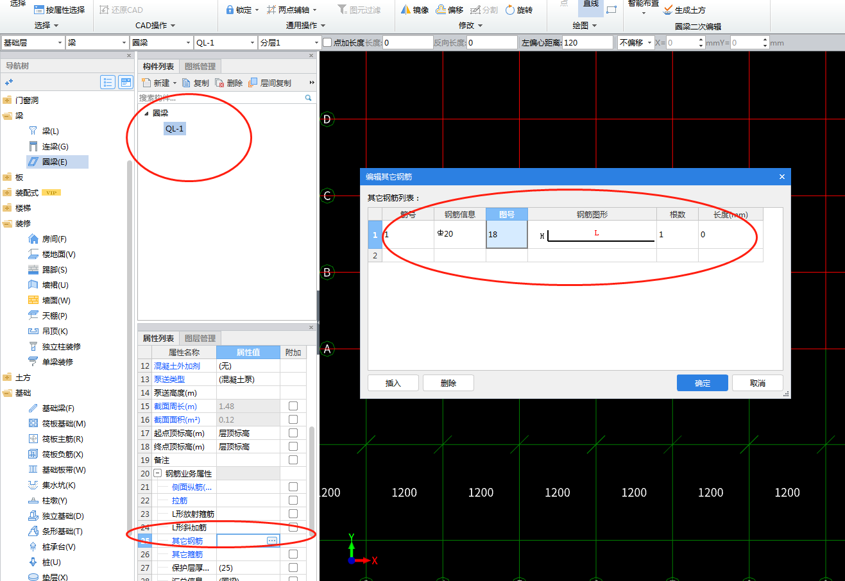Switch navigation tree to list view icon
This screenshot has width=845, height=581.
(108, 82)
